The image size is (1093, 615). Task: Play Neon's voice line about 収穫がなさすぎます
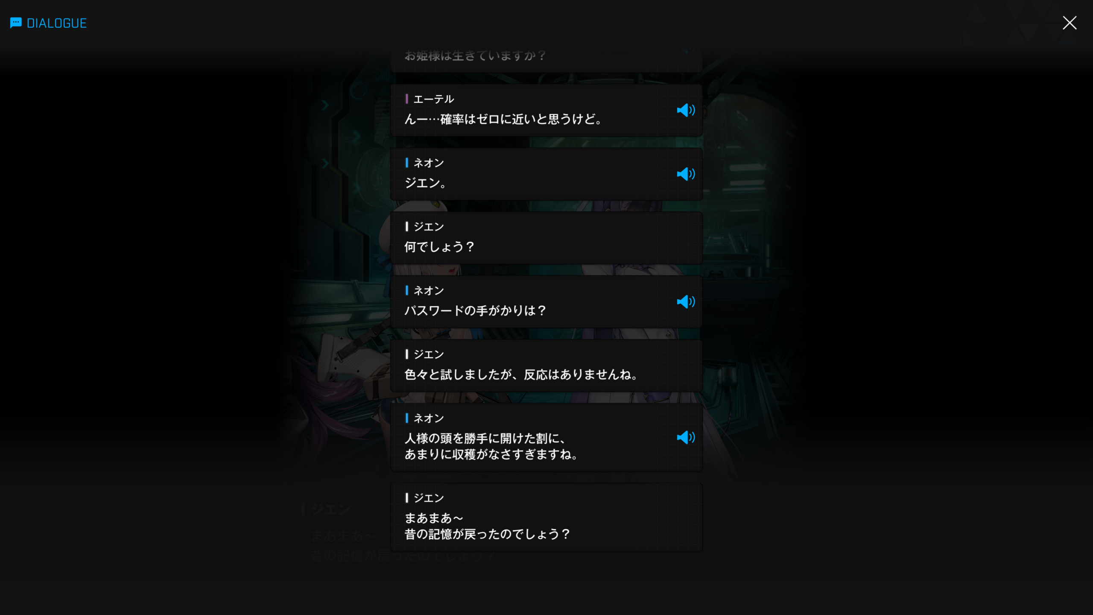click(x=686, y=437)
